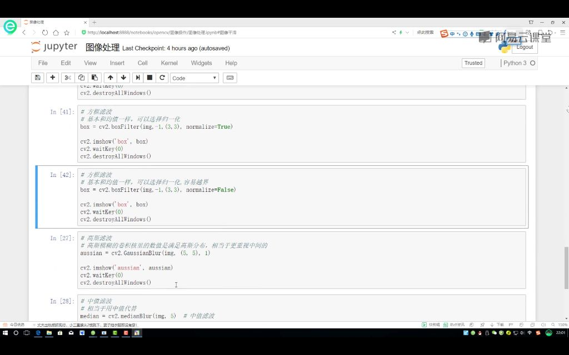569x355 pixels.
Task: Click the In [28] prompt label
Action: 62,301
